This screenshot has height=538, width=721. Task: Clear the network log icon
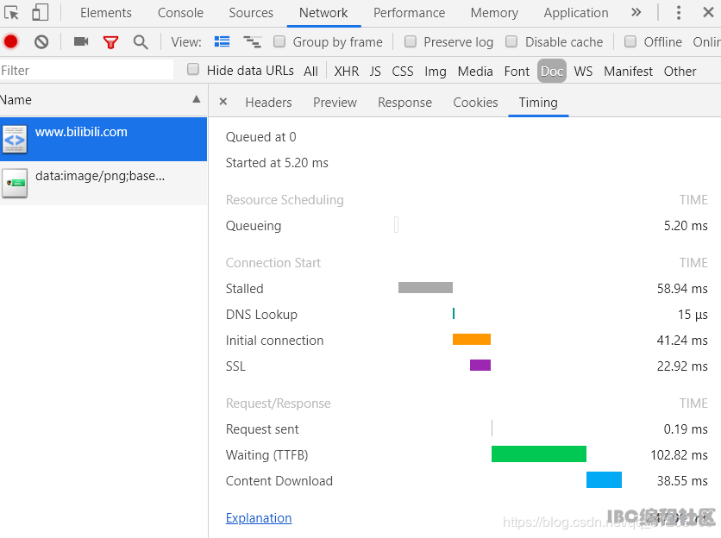pos(41,42)
